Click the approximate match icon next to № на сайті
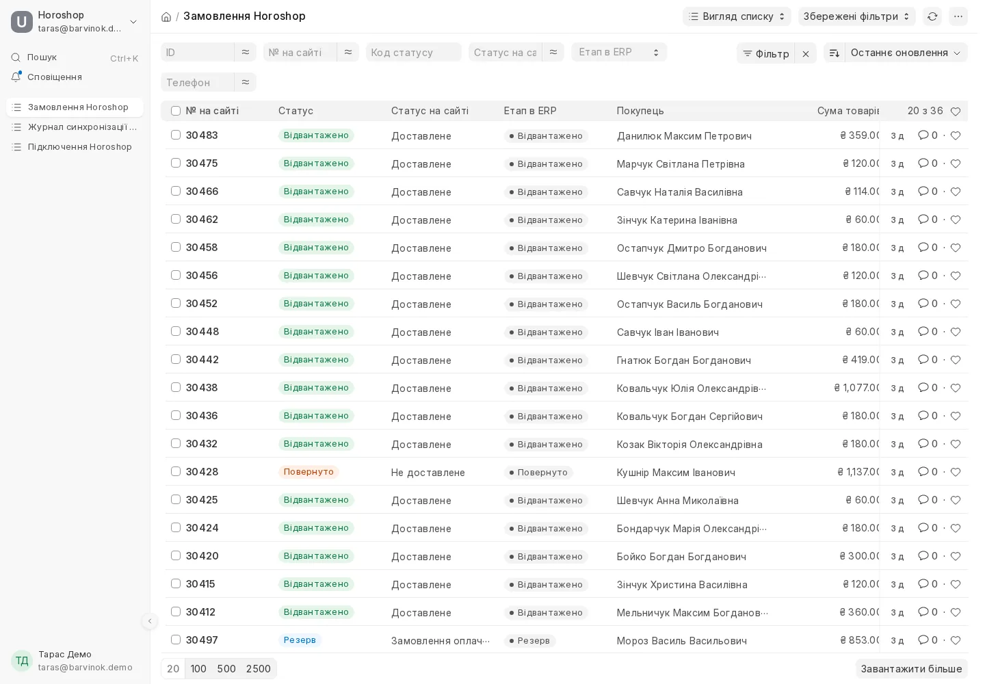 pos(348,52)
